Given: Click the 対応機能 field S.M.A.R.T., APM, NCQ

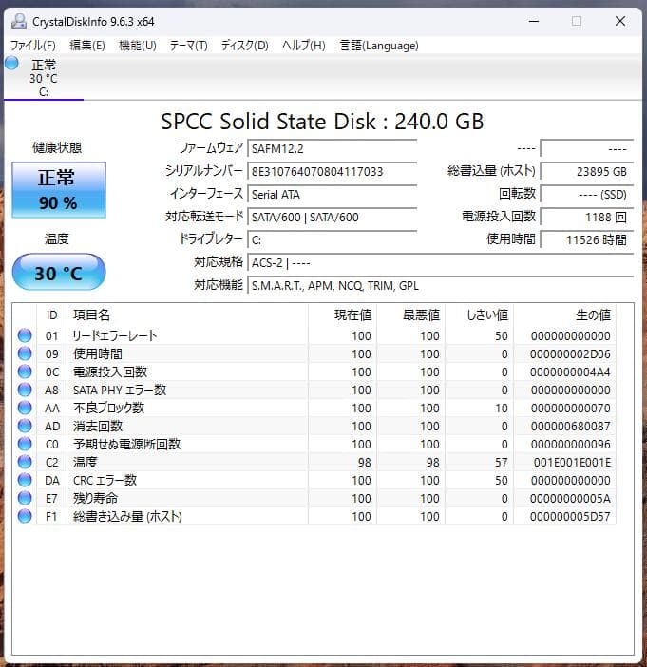Looking at the screenshot, I should (440, 285).
